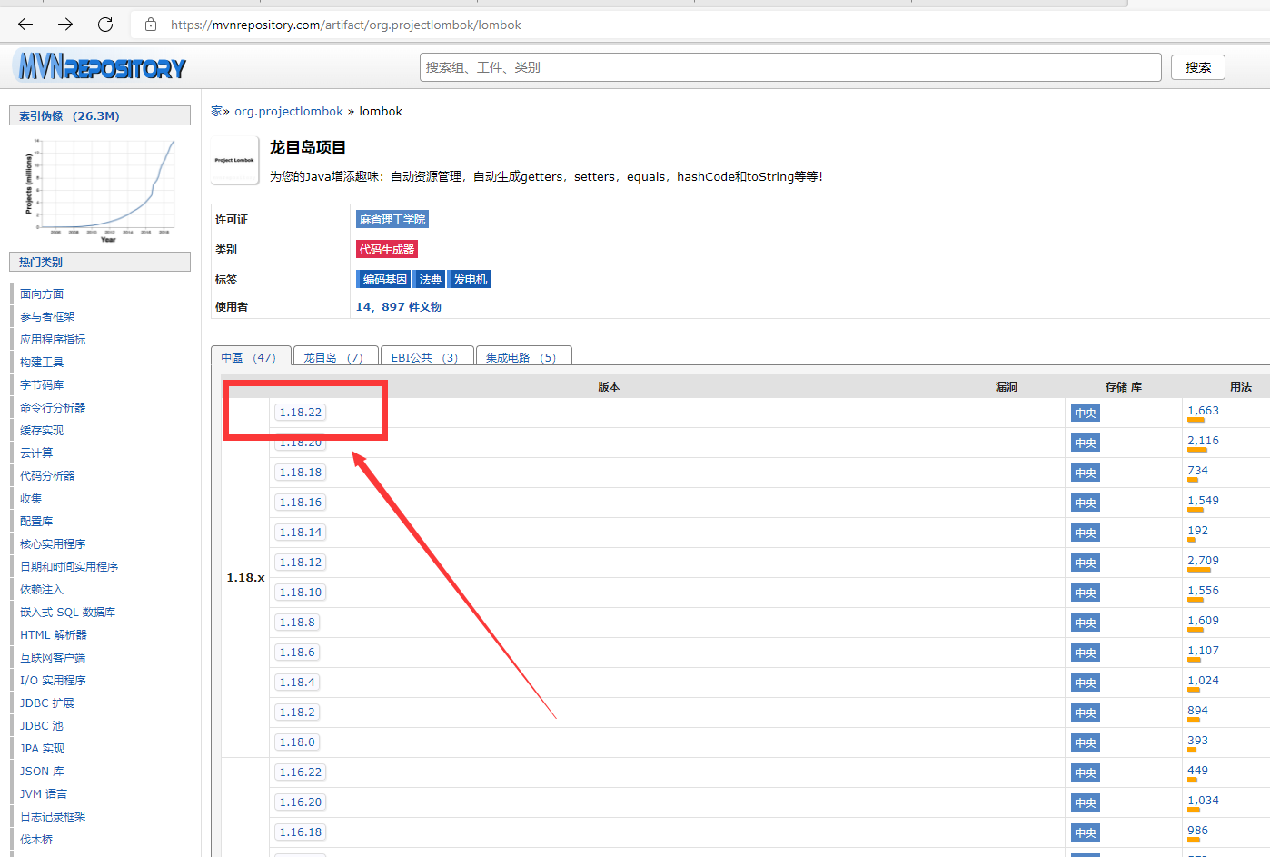Viewport: 1270px width, 857px height.
Task: Open the 2,709 usages link
Action: click(x=1203, y=560)
